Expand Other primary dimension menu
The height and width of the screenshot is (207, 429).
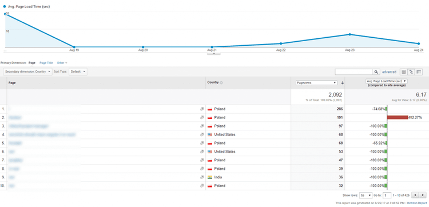point(62,63)
